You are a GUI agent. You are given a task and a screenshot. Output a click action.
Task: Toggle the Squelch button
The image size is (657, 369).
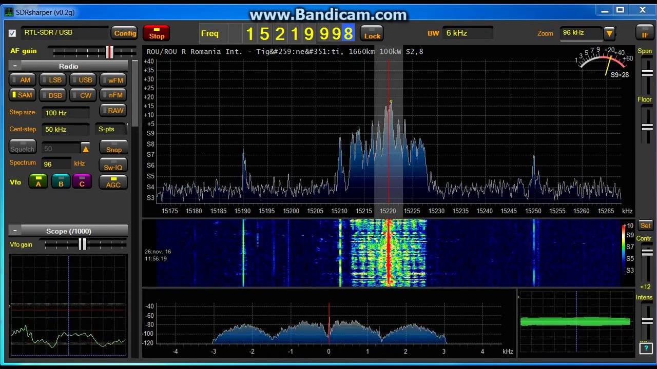click(23, 147)
